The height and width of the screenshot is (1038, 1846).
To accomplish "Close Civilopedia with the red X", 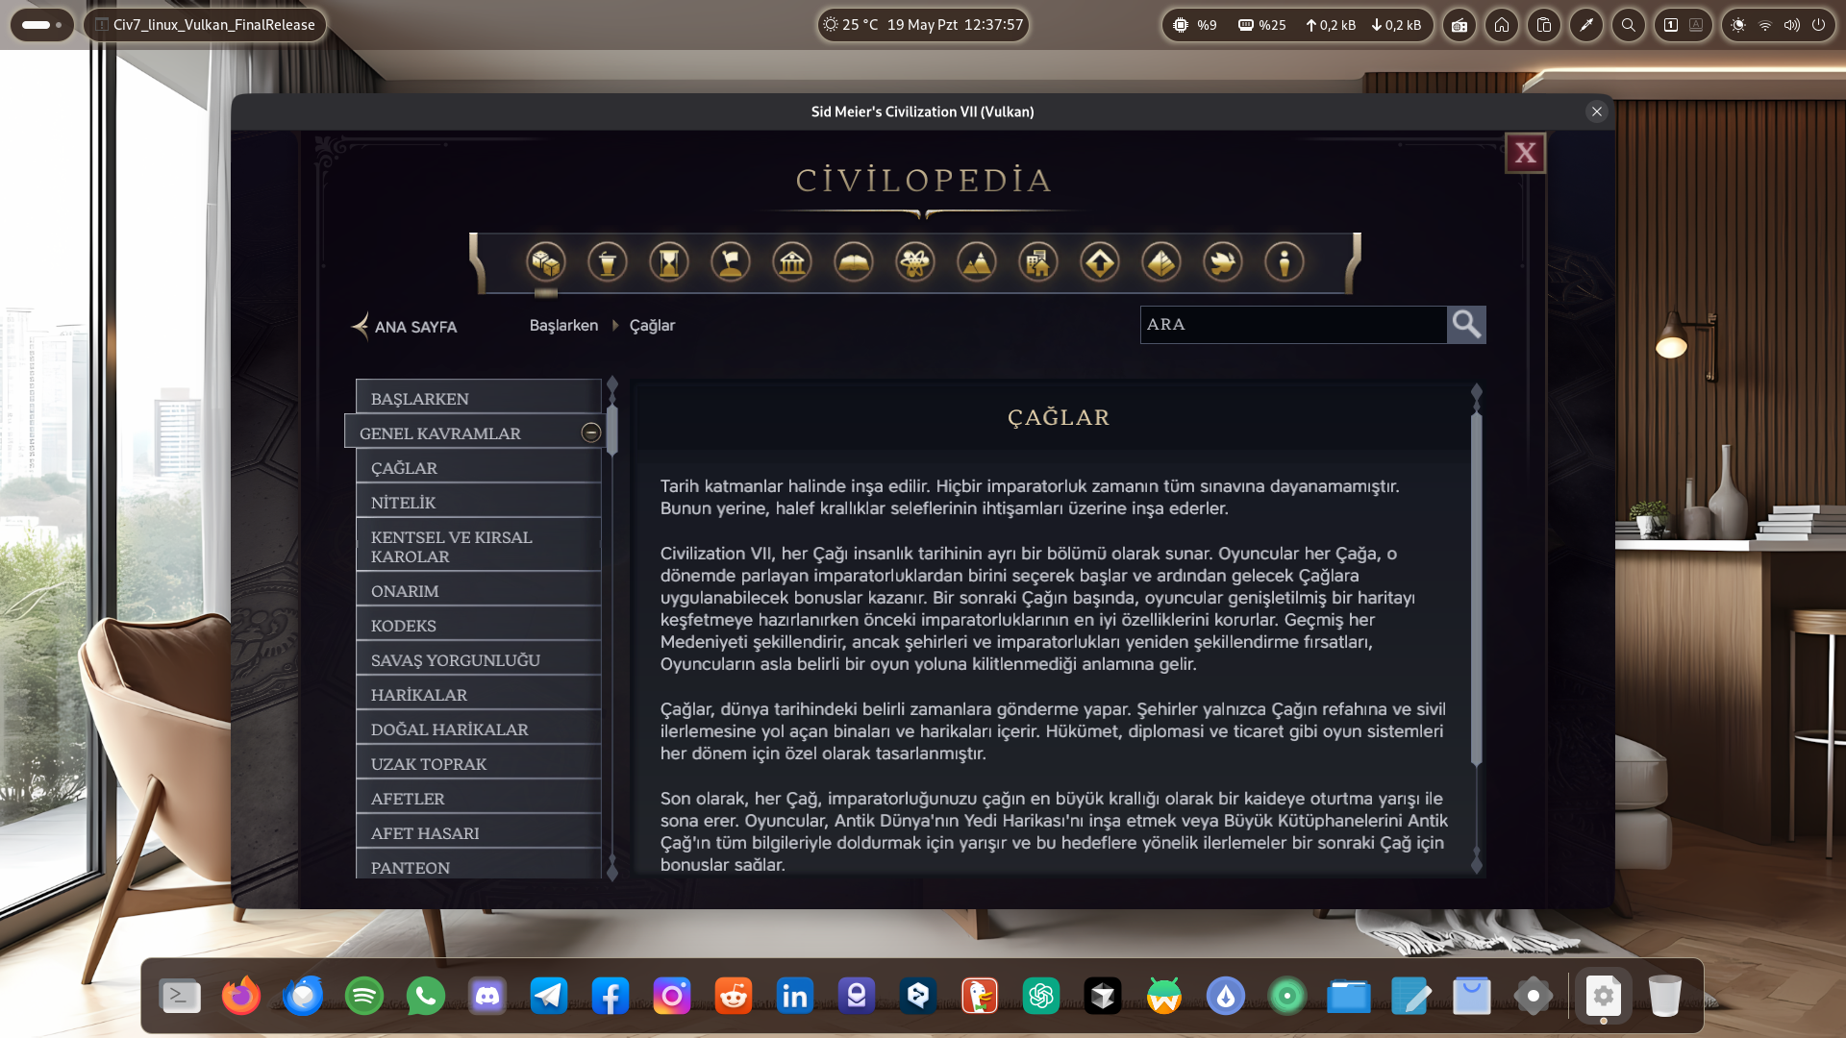I will [1525, 153].
